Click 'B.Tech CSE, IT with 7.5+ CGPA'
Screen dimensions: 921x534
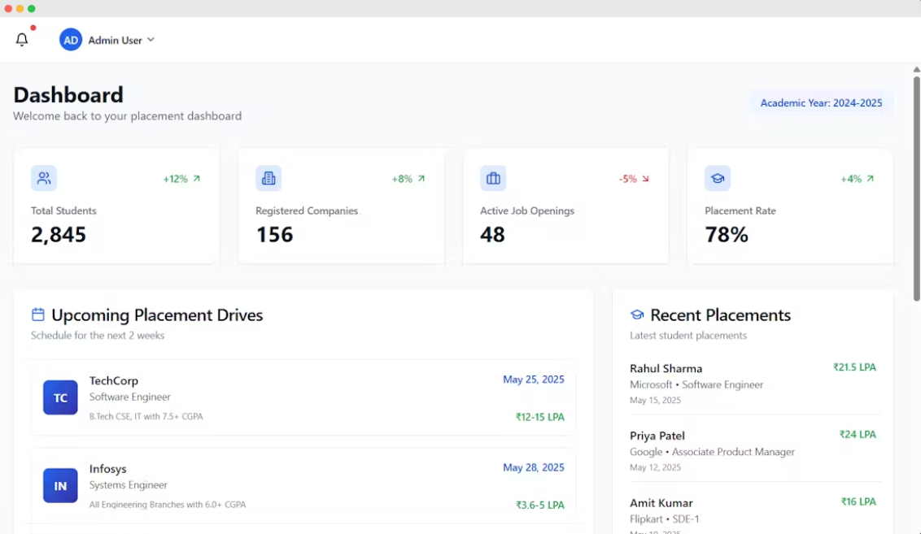click(x=146, y=416)
